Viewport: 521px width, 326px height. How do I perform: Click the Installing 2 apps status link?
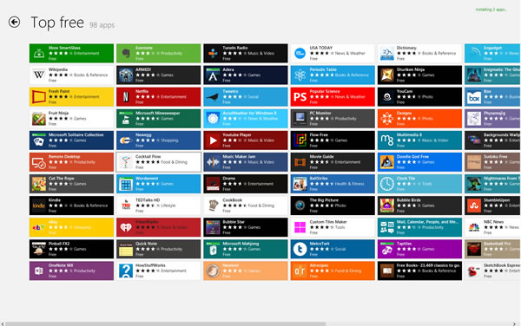coord(491,10)
